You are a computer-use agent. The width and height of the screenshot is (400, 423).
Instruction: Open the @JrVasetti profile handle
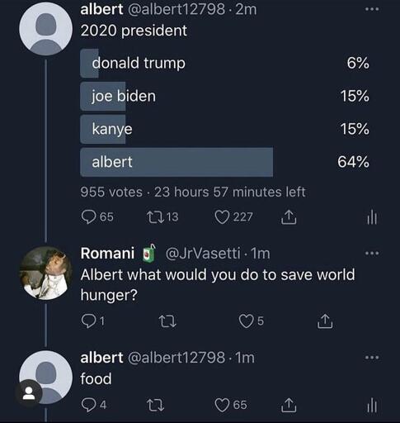[203, 254]
